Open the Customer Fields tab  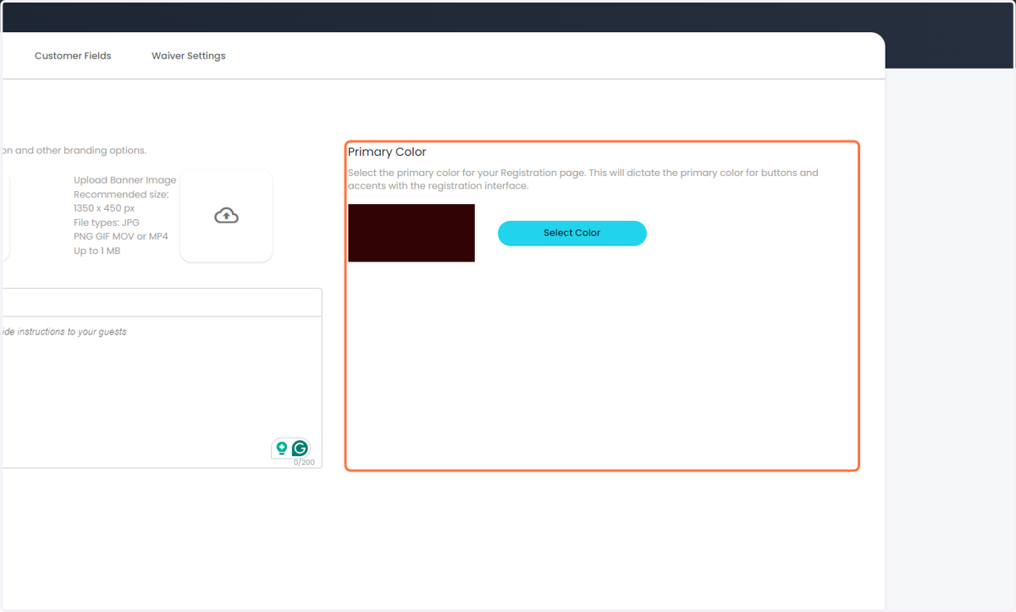73,56
